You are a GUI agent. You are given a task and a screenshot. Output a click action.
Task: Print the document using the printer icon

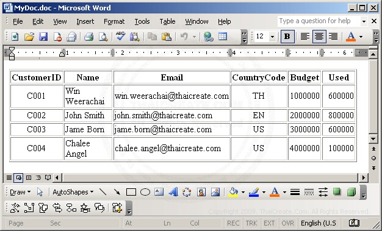pyautogui.click(x=88, y=37)
